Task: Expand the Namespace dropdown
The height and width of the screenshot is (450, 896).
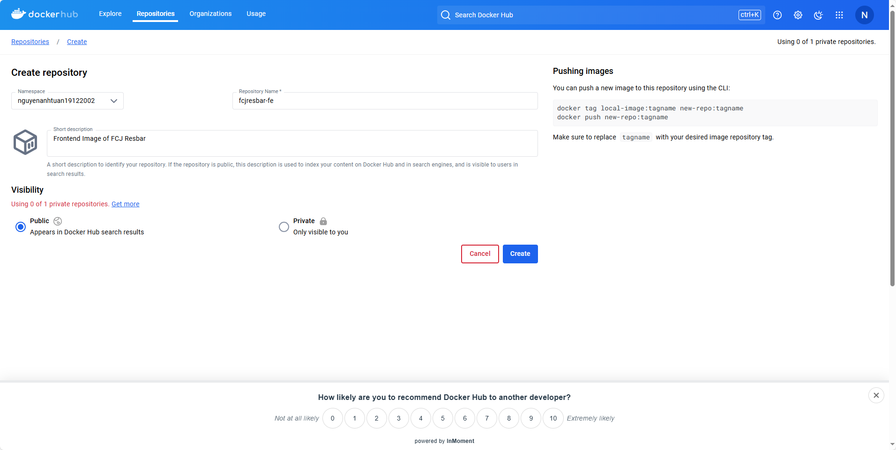Action: pos(67,101)
